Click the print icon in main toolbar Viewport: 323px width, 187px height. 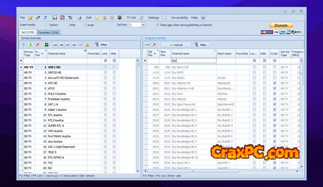(x=79, y=18)
